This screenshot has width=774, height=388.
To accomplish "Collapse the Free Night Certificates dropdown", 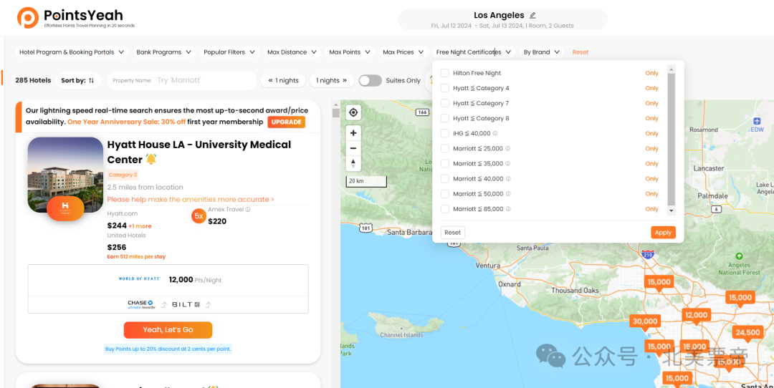I will (x=474, y=52).
